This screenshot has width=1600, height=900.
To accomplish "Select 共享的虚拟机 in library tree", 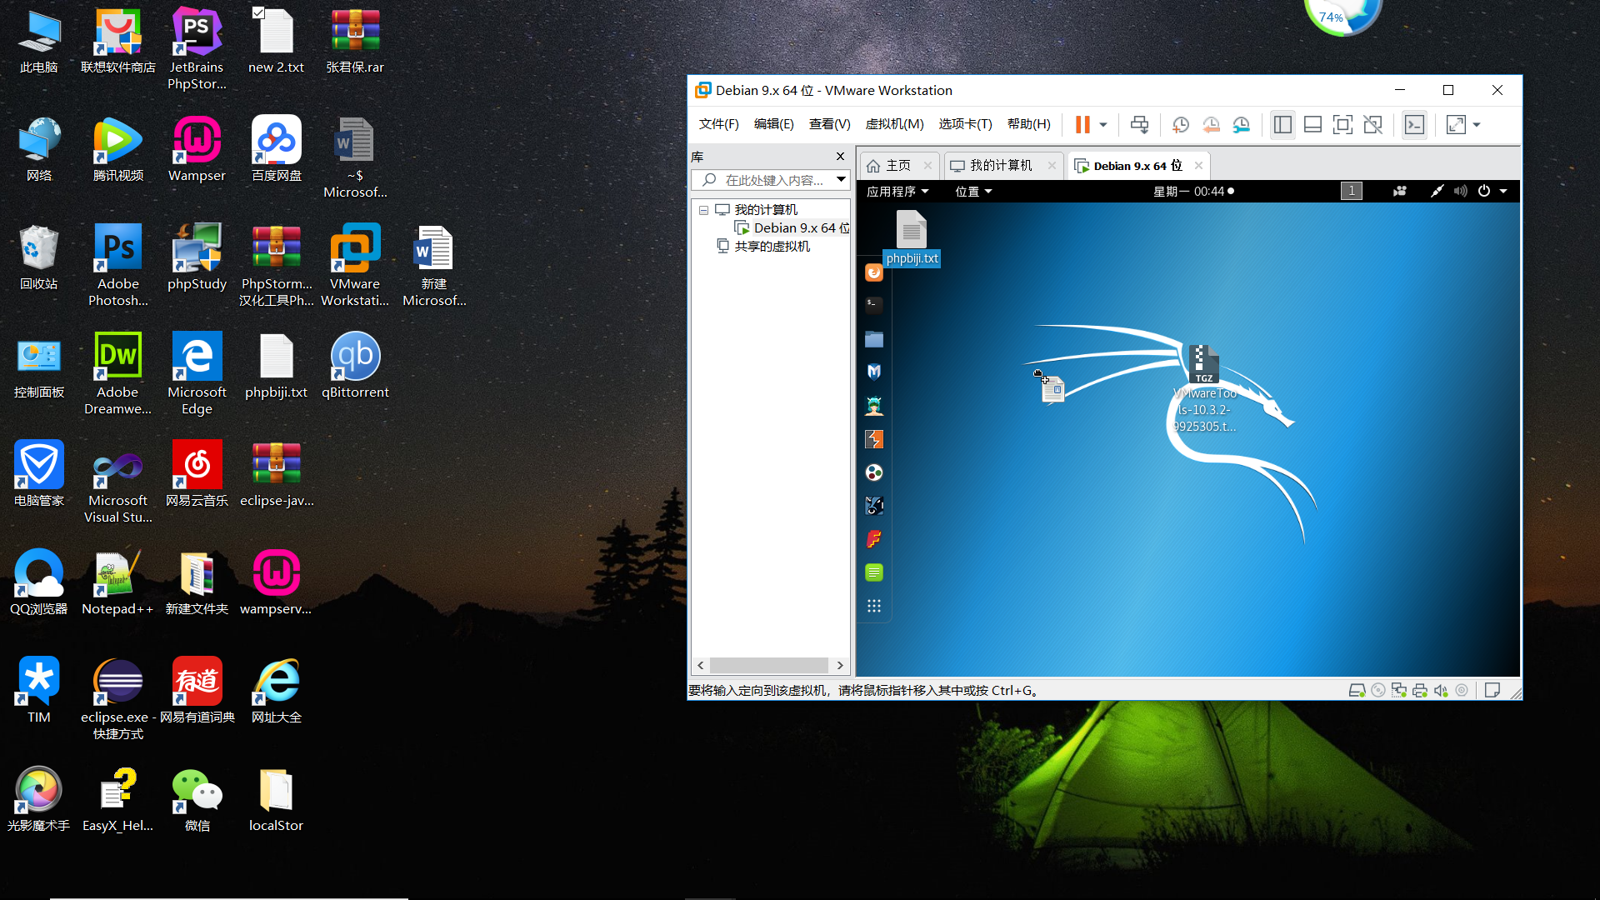I will [764, 247].
